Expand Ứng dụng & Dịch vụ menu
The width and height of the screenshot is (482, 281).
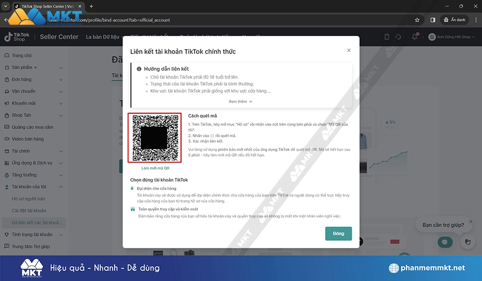click(x=61, y=163)
